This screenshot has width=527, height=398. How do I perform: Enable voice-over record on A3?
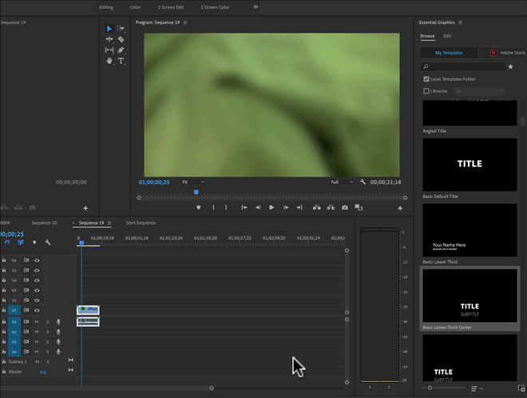[x=58, y=342]
